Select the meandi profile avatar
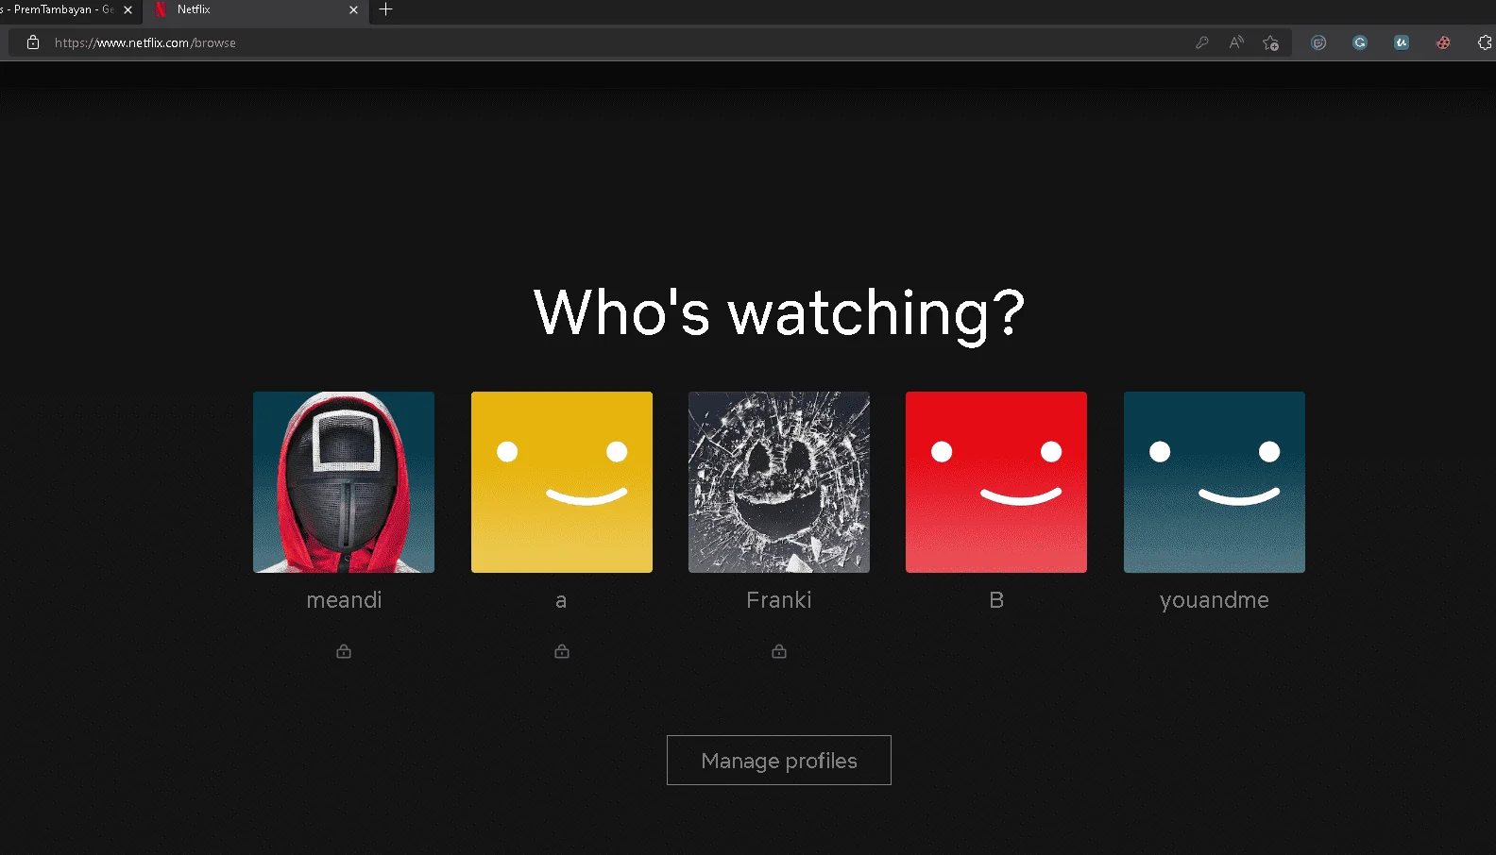This screenshot has width=1496, height=855. coord(344,482)
